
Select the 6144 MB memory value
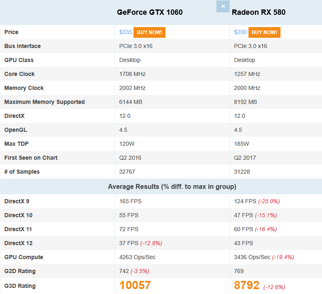(x=131, y=102)
